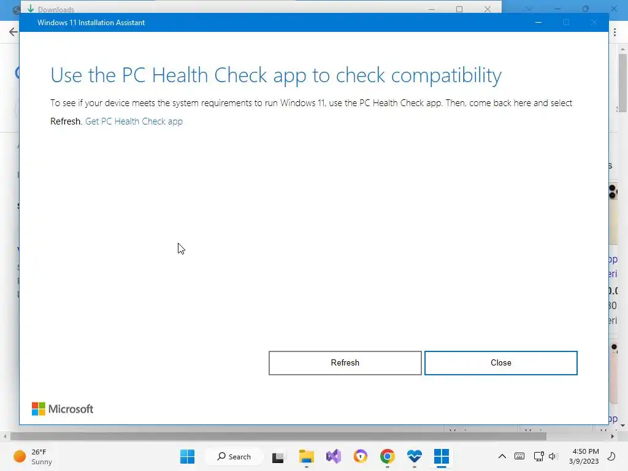
Task: Click the Refresh button
Action: click(345, 363)
